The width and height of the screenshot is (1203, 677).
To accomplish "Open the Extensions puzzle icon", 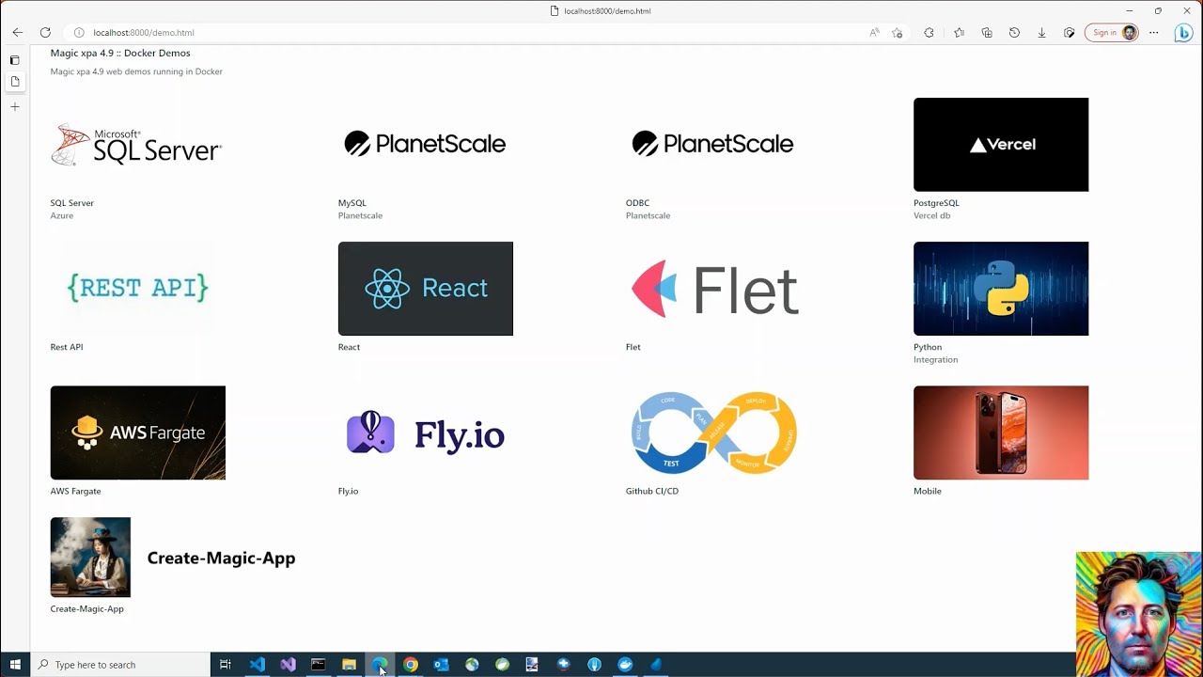I will pyautogui.click(x=929, y=32).
